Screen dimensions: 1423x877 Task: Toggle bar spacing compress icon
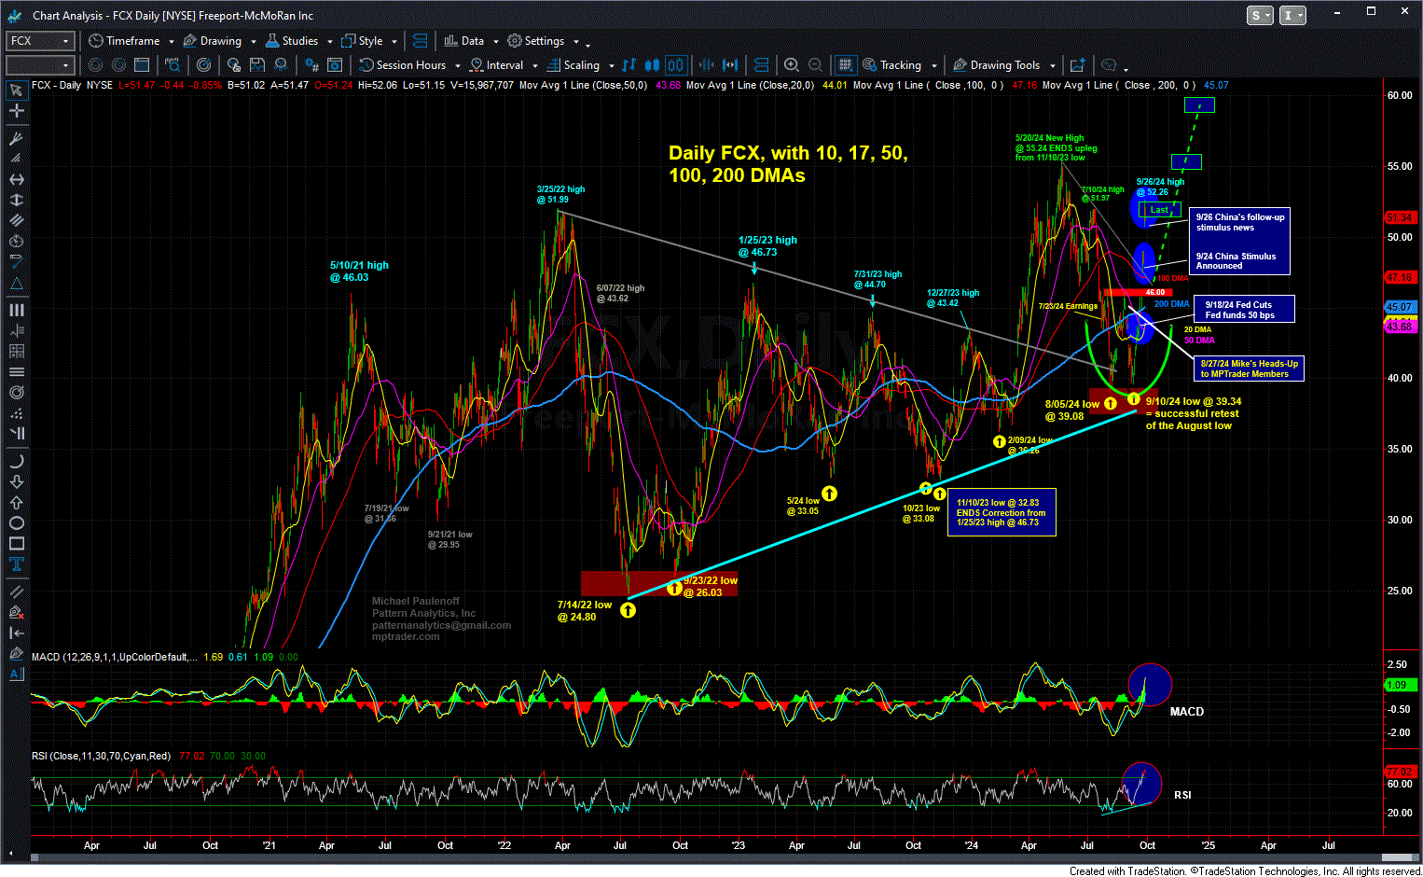pyautogui.click(x=706, y=65)
